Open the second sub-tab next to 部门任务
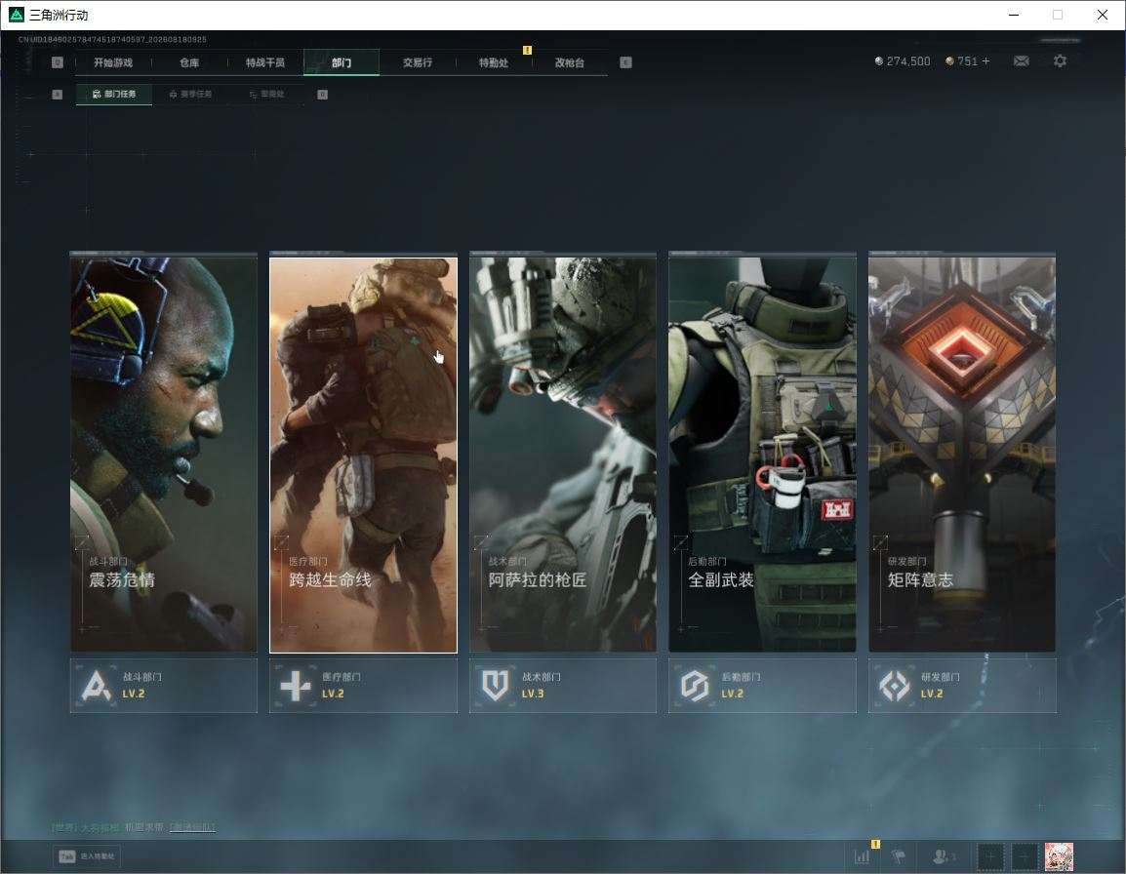1126x874 pixels. click(190, 94)
